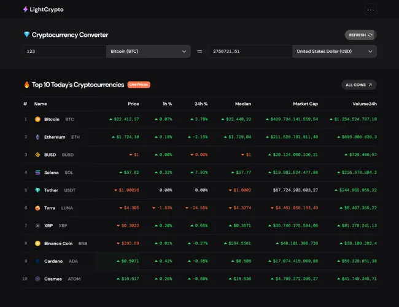
Task: Click Bitcoin price $22.412,37
Action: (x=126, y=119)
